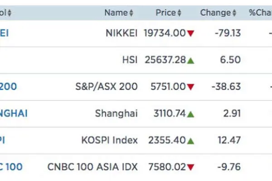
Task: Sort table by Change column arrows
Action: click(x=234, y=13)
